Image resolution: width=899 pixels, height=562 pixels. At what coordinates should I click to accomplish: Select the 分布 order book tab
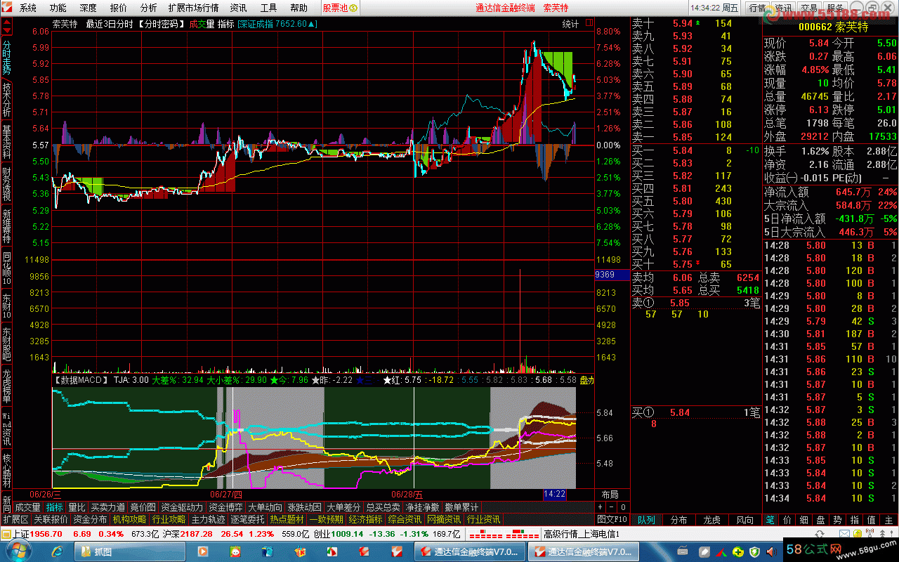678,520
